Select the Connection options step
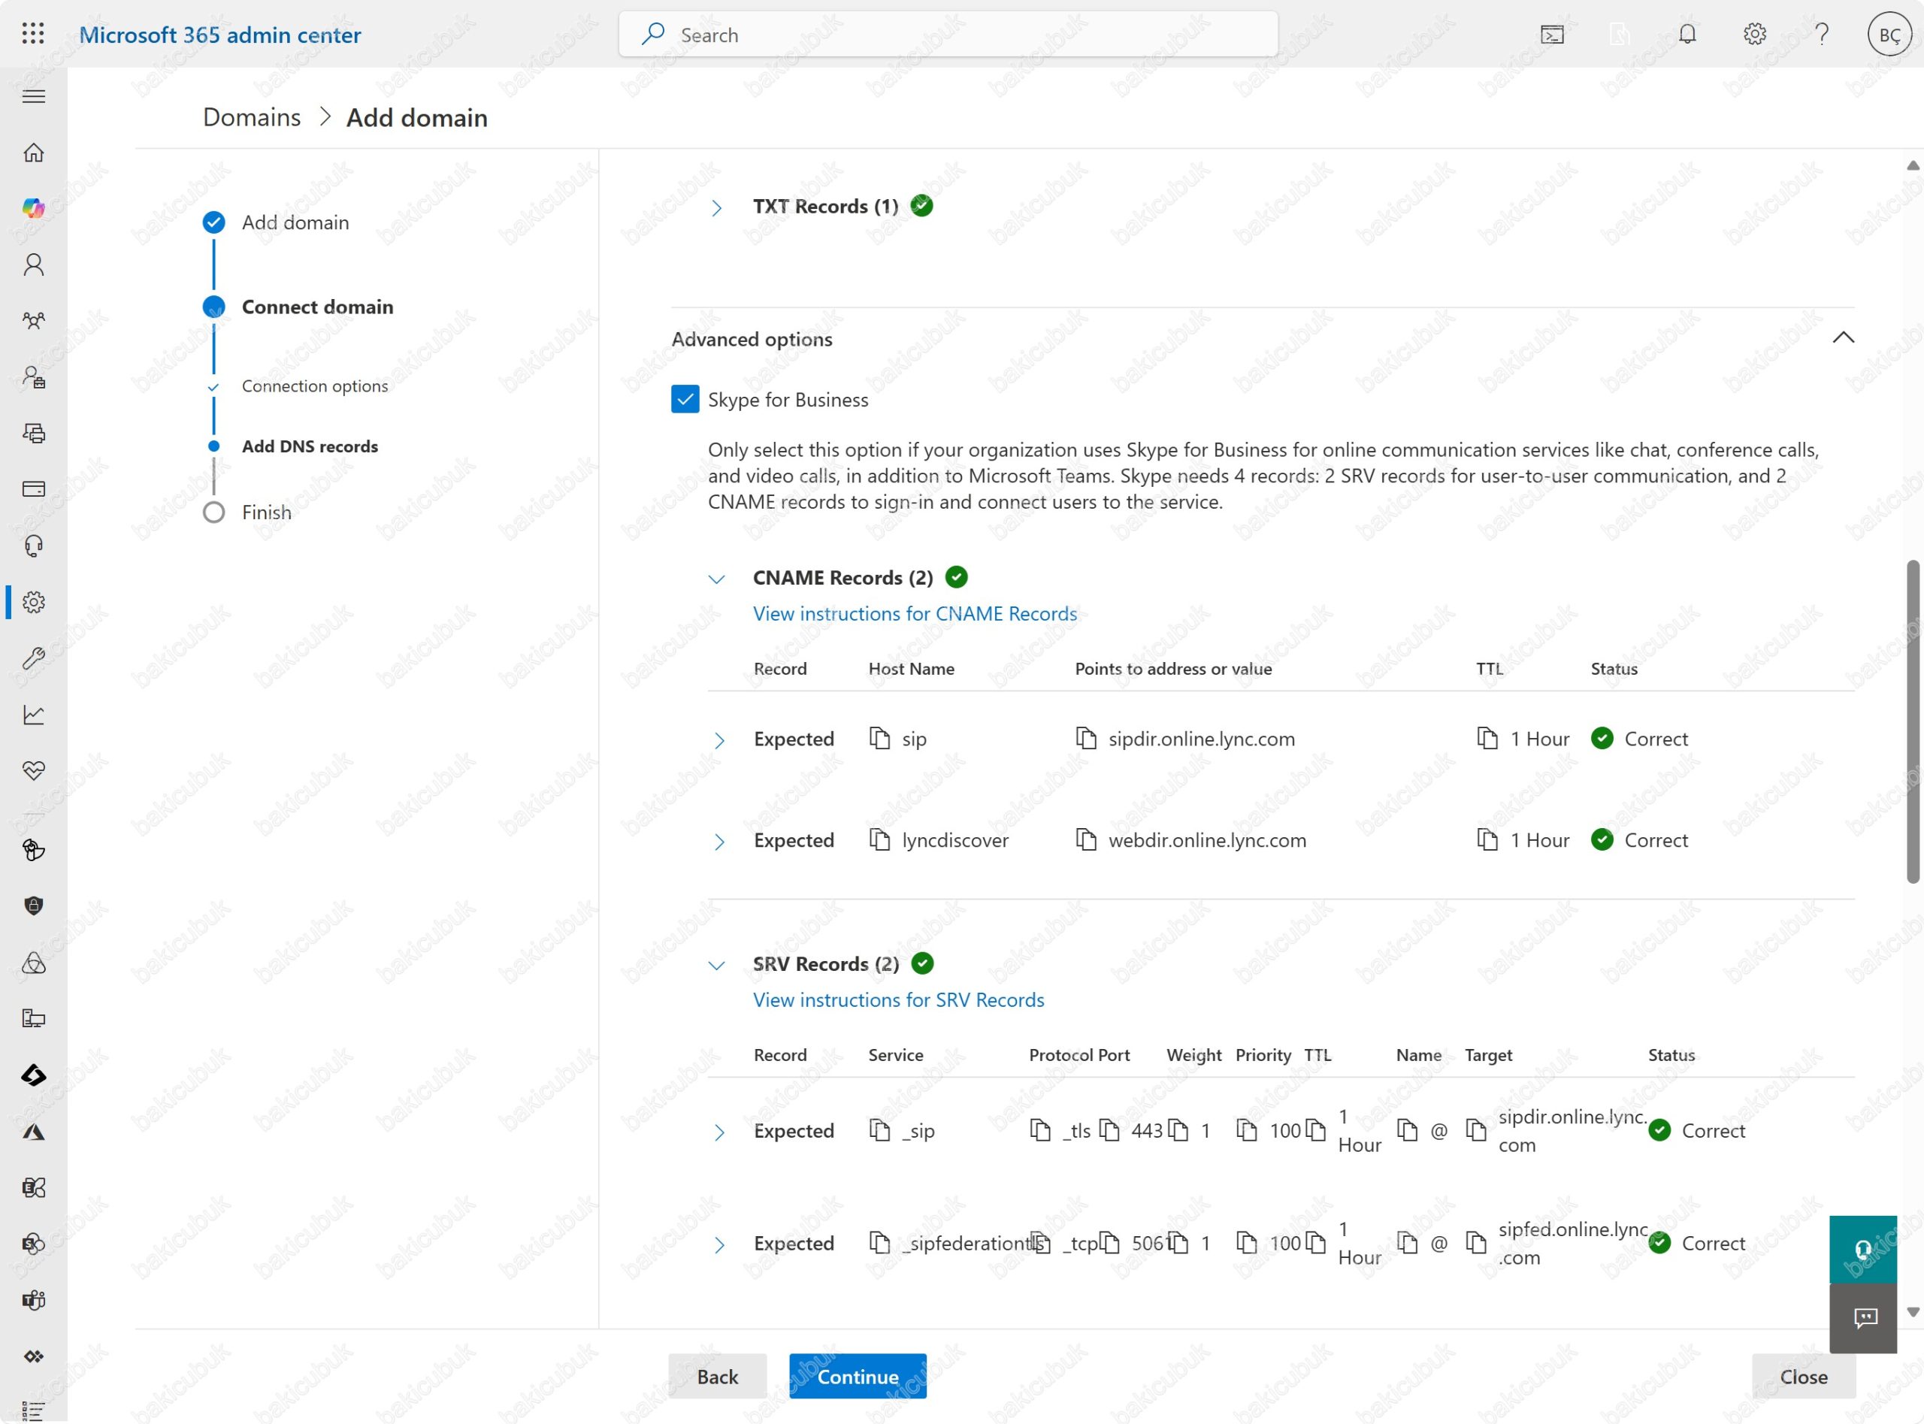The image size is (1924, 1424). click(x=315, y=386)
